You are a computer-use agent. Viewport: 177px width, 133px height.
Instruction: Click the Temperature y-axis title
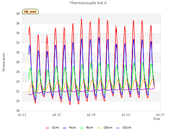[4, 62]
